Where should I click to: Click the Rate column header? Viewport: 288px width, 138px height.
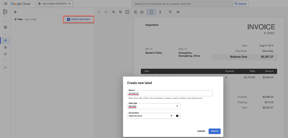coord(252,71)
